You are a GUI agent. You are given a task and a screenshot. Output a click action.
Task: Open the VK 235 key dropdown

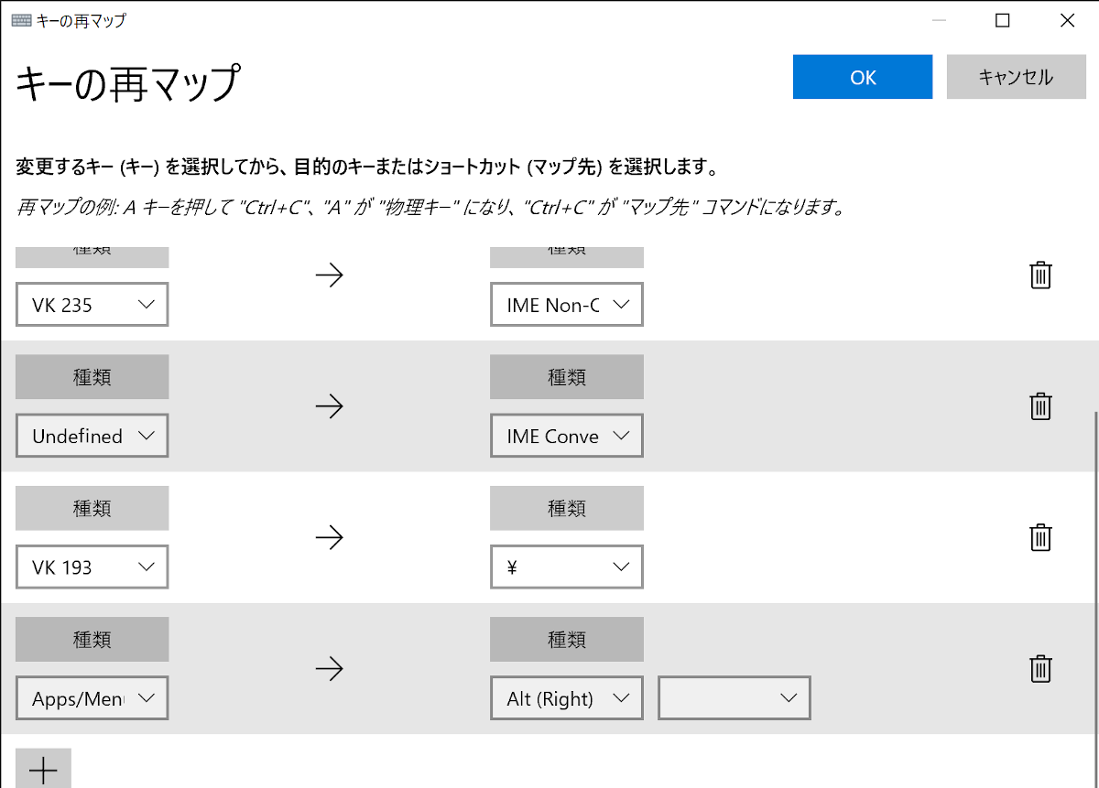92,304
